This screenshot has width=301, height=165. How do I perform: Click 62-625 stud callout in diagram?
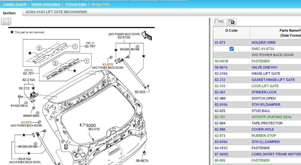click(x=140, y=92)
